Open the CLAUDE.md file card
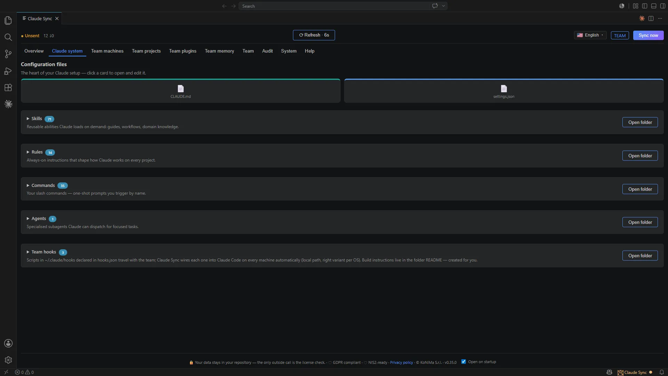Viewport: 668px width, 376px height. tap(181, 91)
